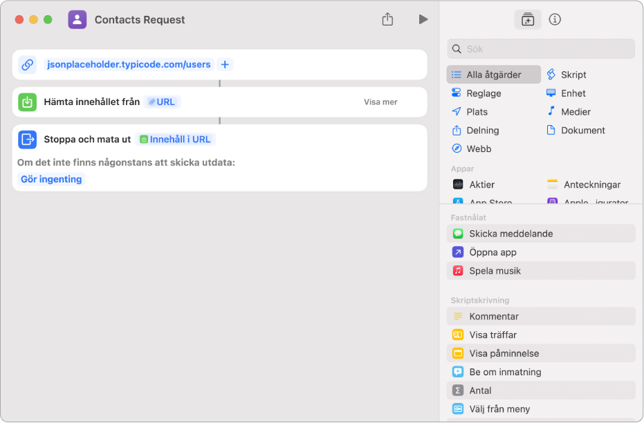Click the Spela musik music icon
Screen dimensions: 644x423
(x=458, y=270)
